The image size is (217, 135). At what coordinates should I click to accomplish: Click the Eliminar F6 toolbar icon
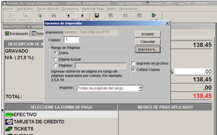pyautogui.click(x=25, y=16)
